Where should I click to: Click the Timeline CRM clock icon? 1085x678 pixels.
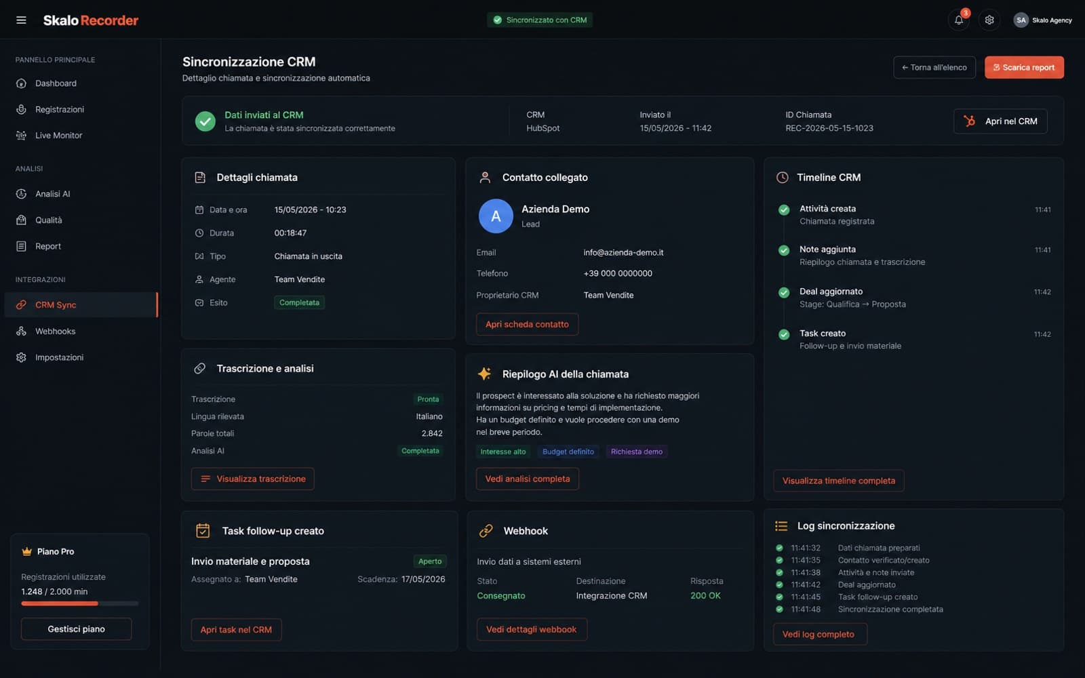click(x=782, y=178)
